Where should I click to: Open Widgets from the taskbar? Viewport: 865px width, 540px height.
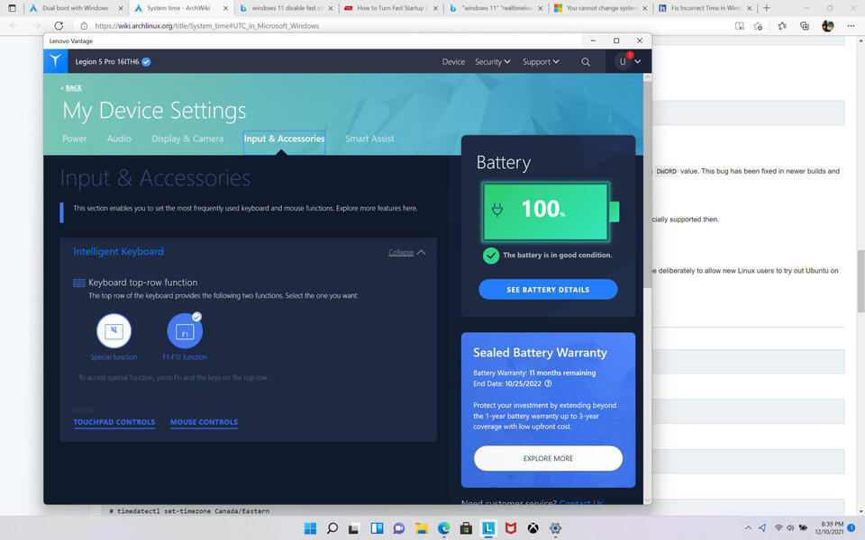coord(377,528)
